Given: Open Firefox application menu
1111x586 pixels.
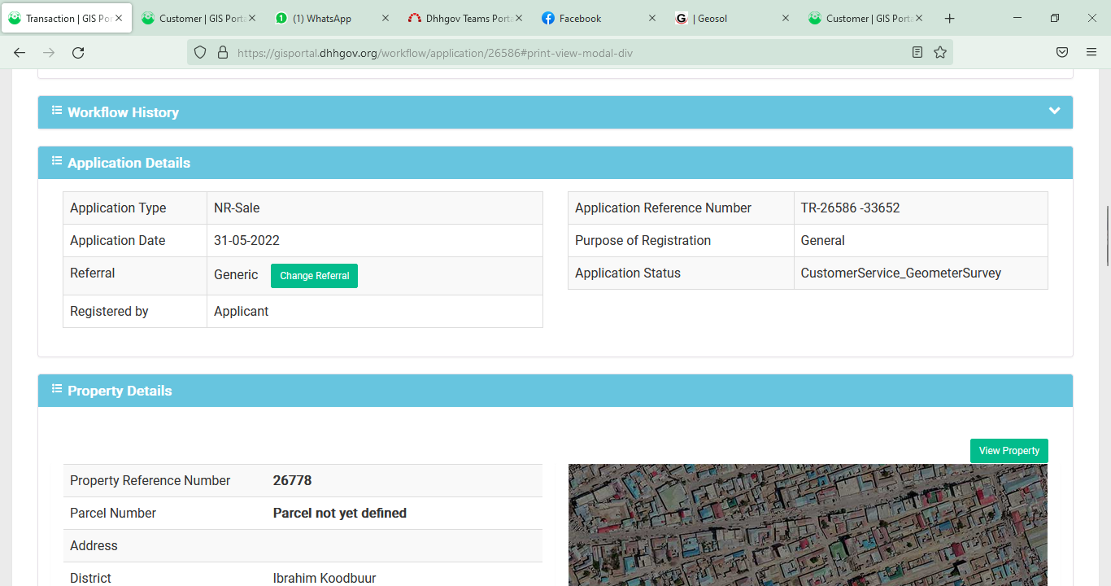Looking at the screenshot, I should pyautogui.click(x=1091, y=52).
